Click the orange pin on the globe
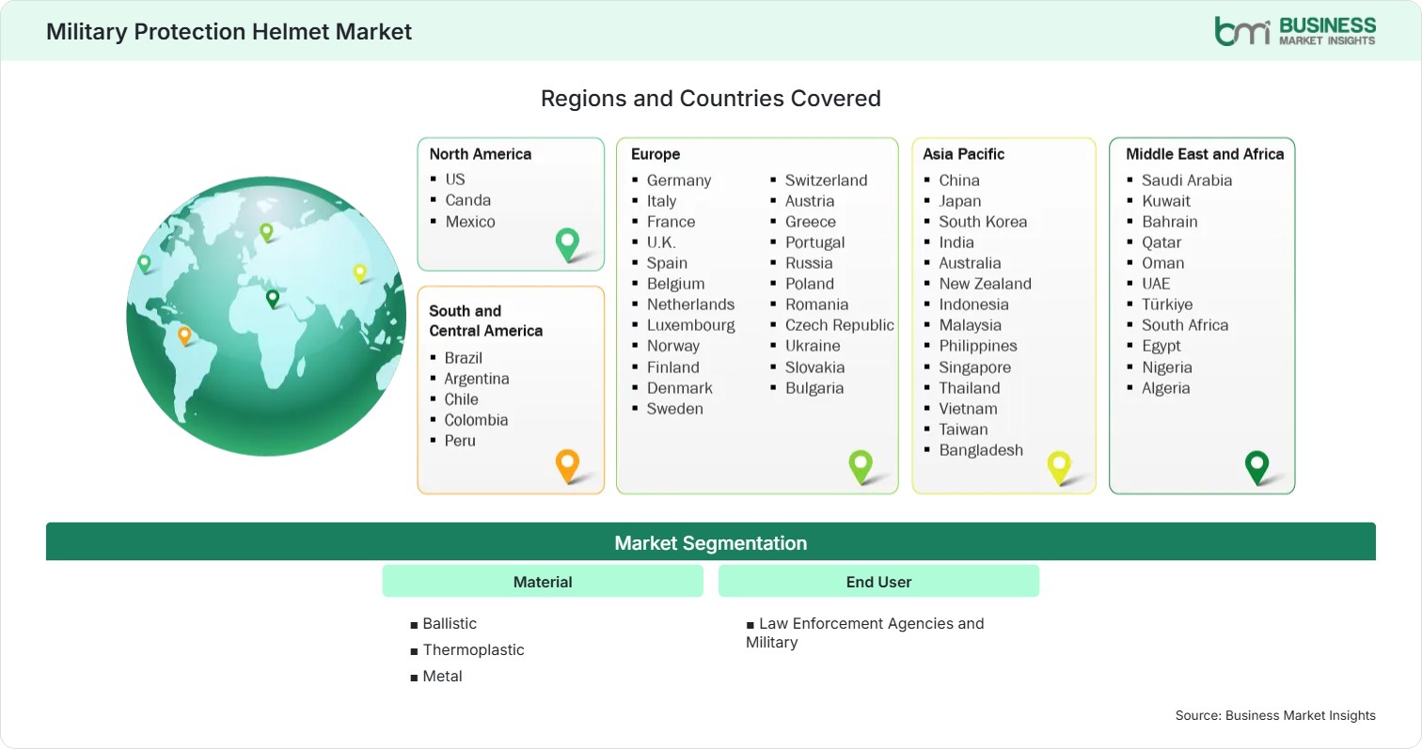1422x749 pixels. coord(184,335)
